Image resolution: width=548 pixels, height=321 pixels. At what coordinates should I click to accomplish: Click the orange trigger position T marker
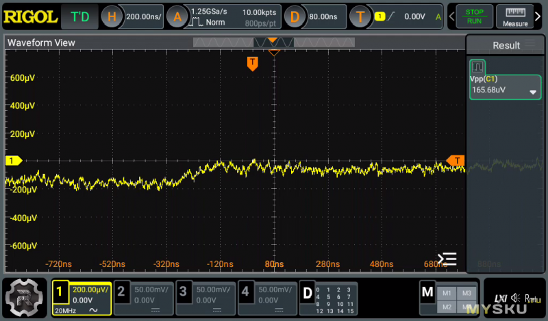[253, 63]
